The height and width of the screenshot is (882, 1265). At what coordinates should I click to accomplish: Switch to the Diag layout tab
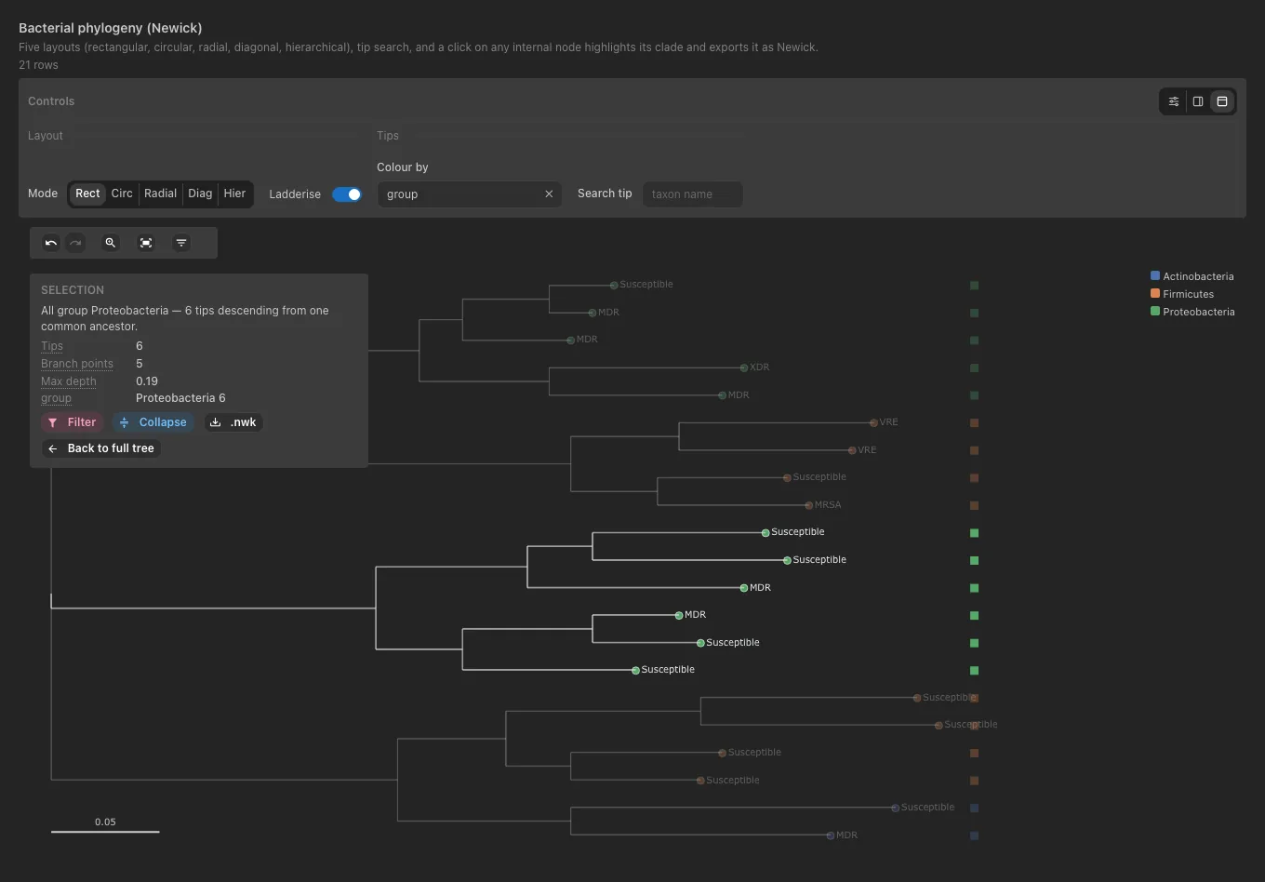(200, 194)
